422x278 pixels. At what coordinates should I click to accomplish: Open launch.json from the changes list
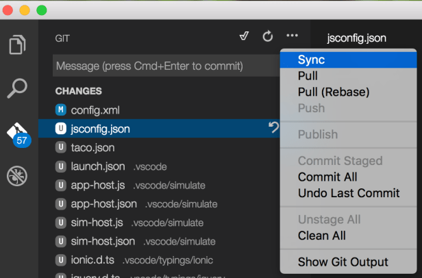pyautogui.click(x=99, y=166)
